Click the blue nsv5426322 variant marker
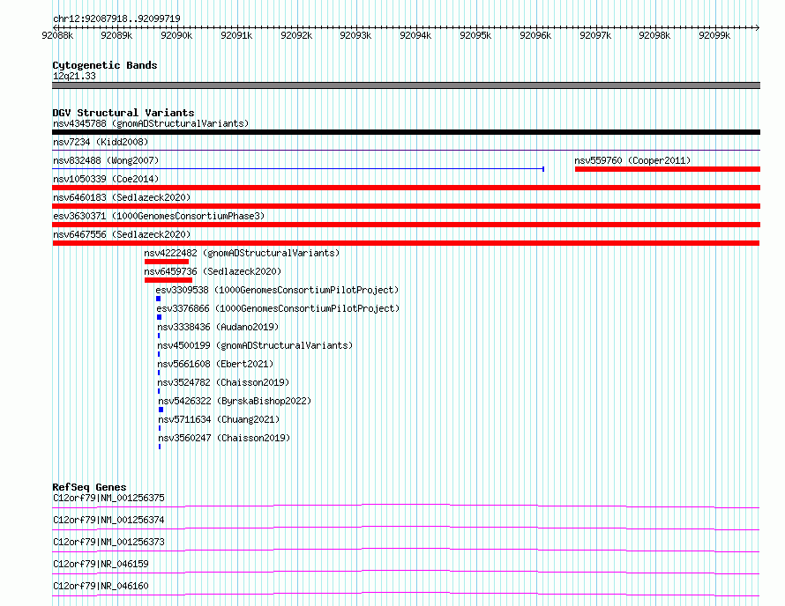This screenshot has width=785, height=606. pyautogui.click(x=161, y=410)
